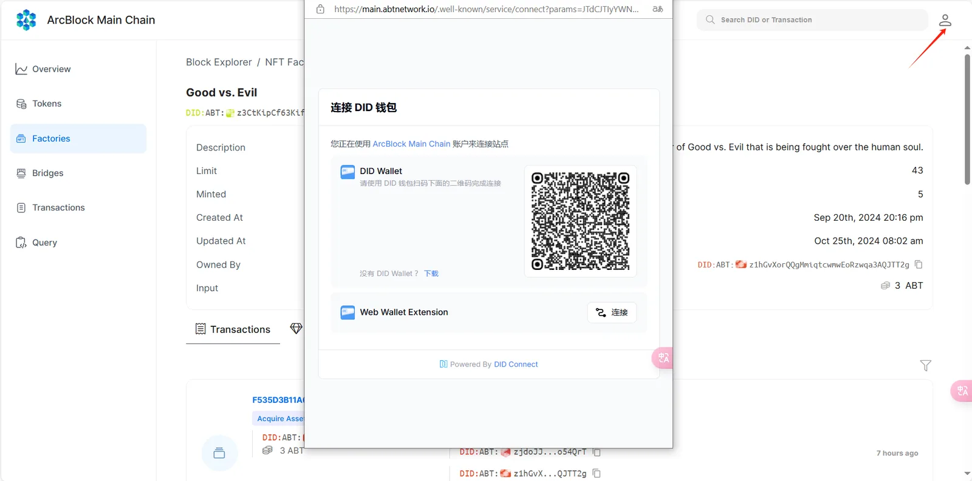The width and height of the screenshot is (972, 481).
Task: Open the DID Connect link
Action: (516, 365)
